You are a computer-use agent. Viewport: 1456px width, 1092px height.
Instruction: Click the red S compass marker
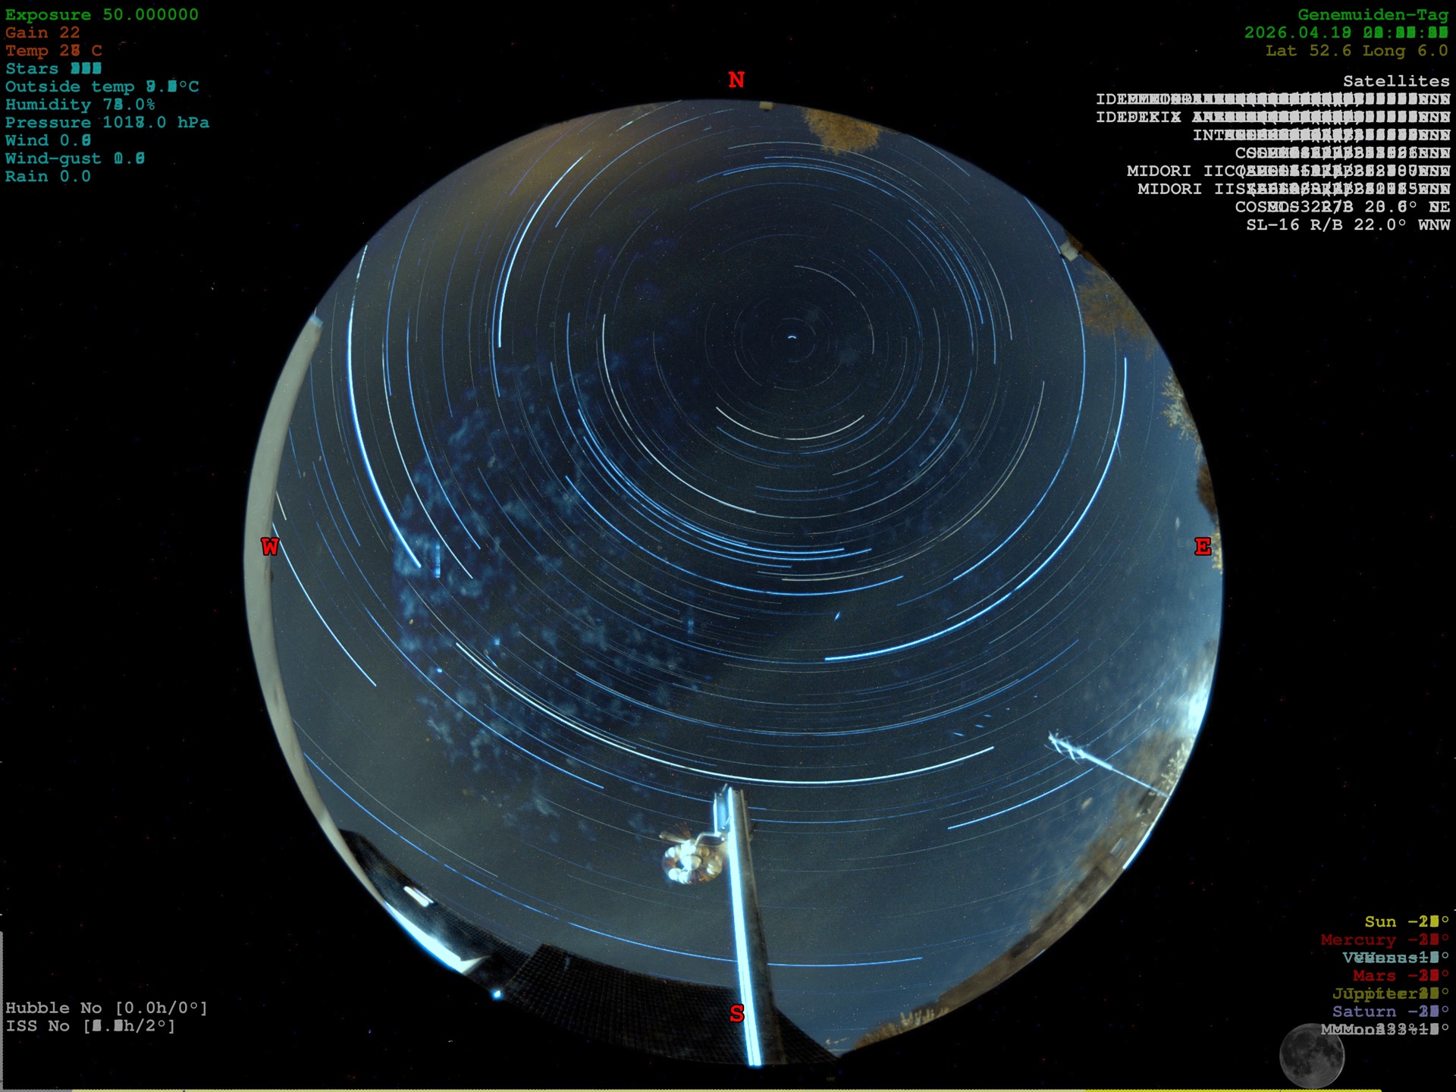736,1013
